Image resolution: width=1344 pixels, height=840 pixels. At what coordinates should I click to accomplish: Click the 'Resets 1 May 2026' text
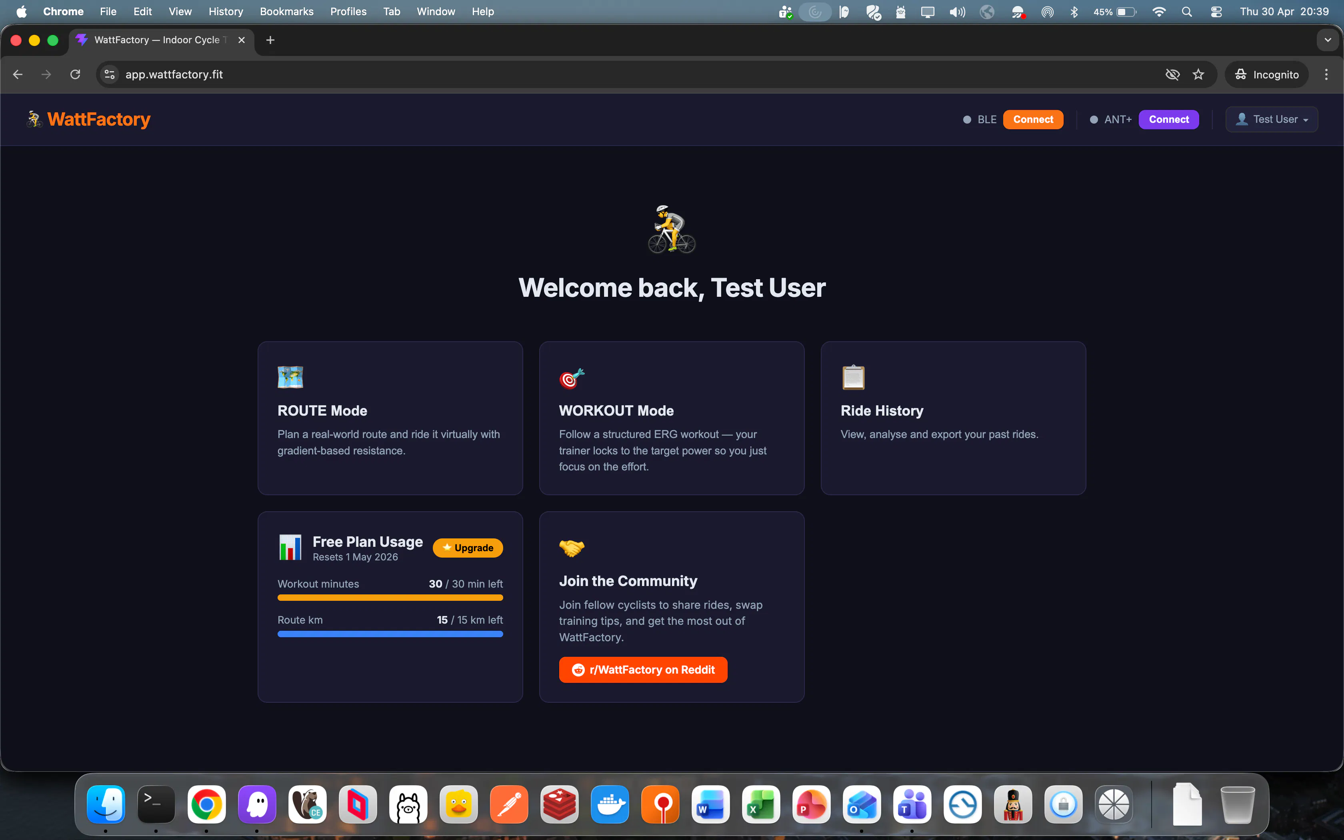(x=356, y=557)
